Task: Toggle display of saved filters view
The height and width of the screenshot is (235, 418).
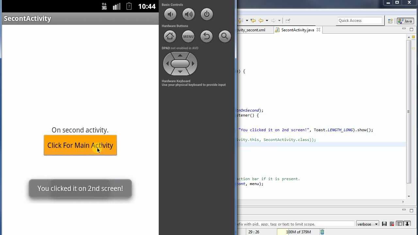Action: tap(400, 224)
